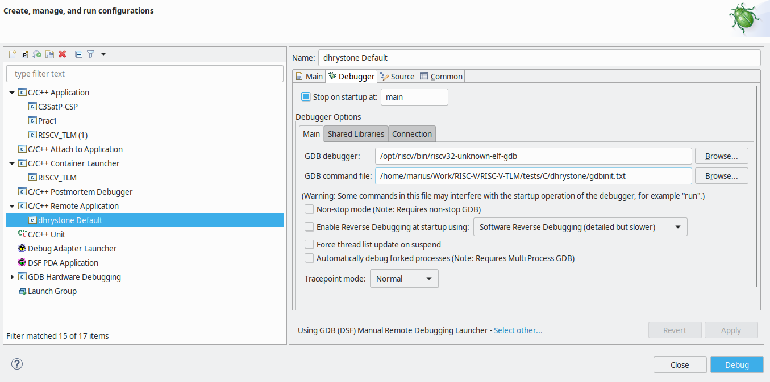Screen dimensions: 770x382
Task: Click the Close button
Action: coord(680,365)
